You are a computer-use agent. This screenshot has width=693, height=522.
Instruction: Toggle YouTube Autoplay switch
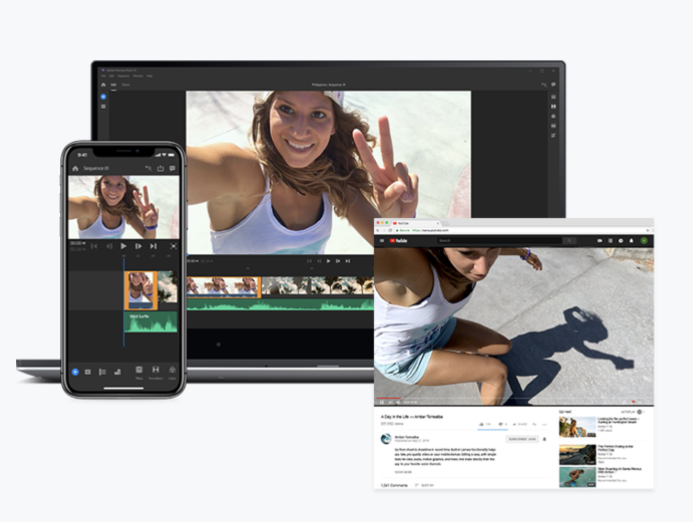(641, 412)
